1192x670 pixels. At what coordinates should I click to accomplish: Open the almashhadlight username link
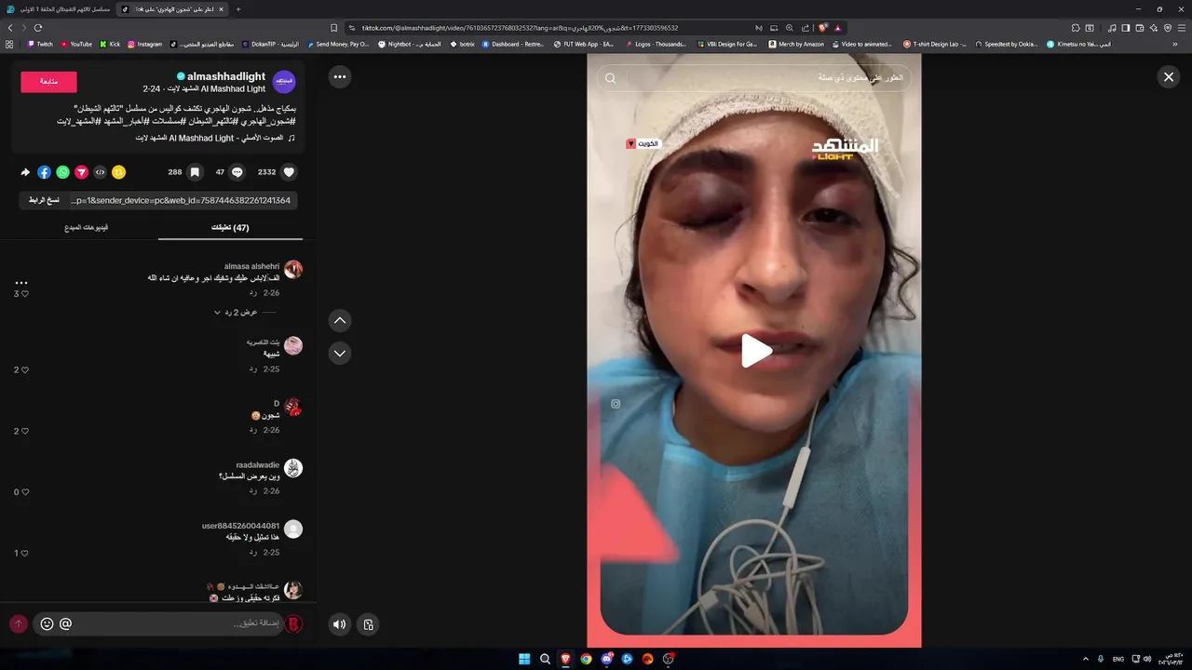[x=226, y=76]
